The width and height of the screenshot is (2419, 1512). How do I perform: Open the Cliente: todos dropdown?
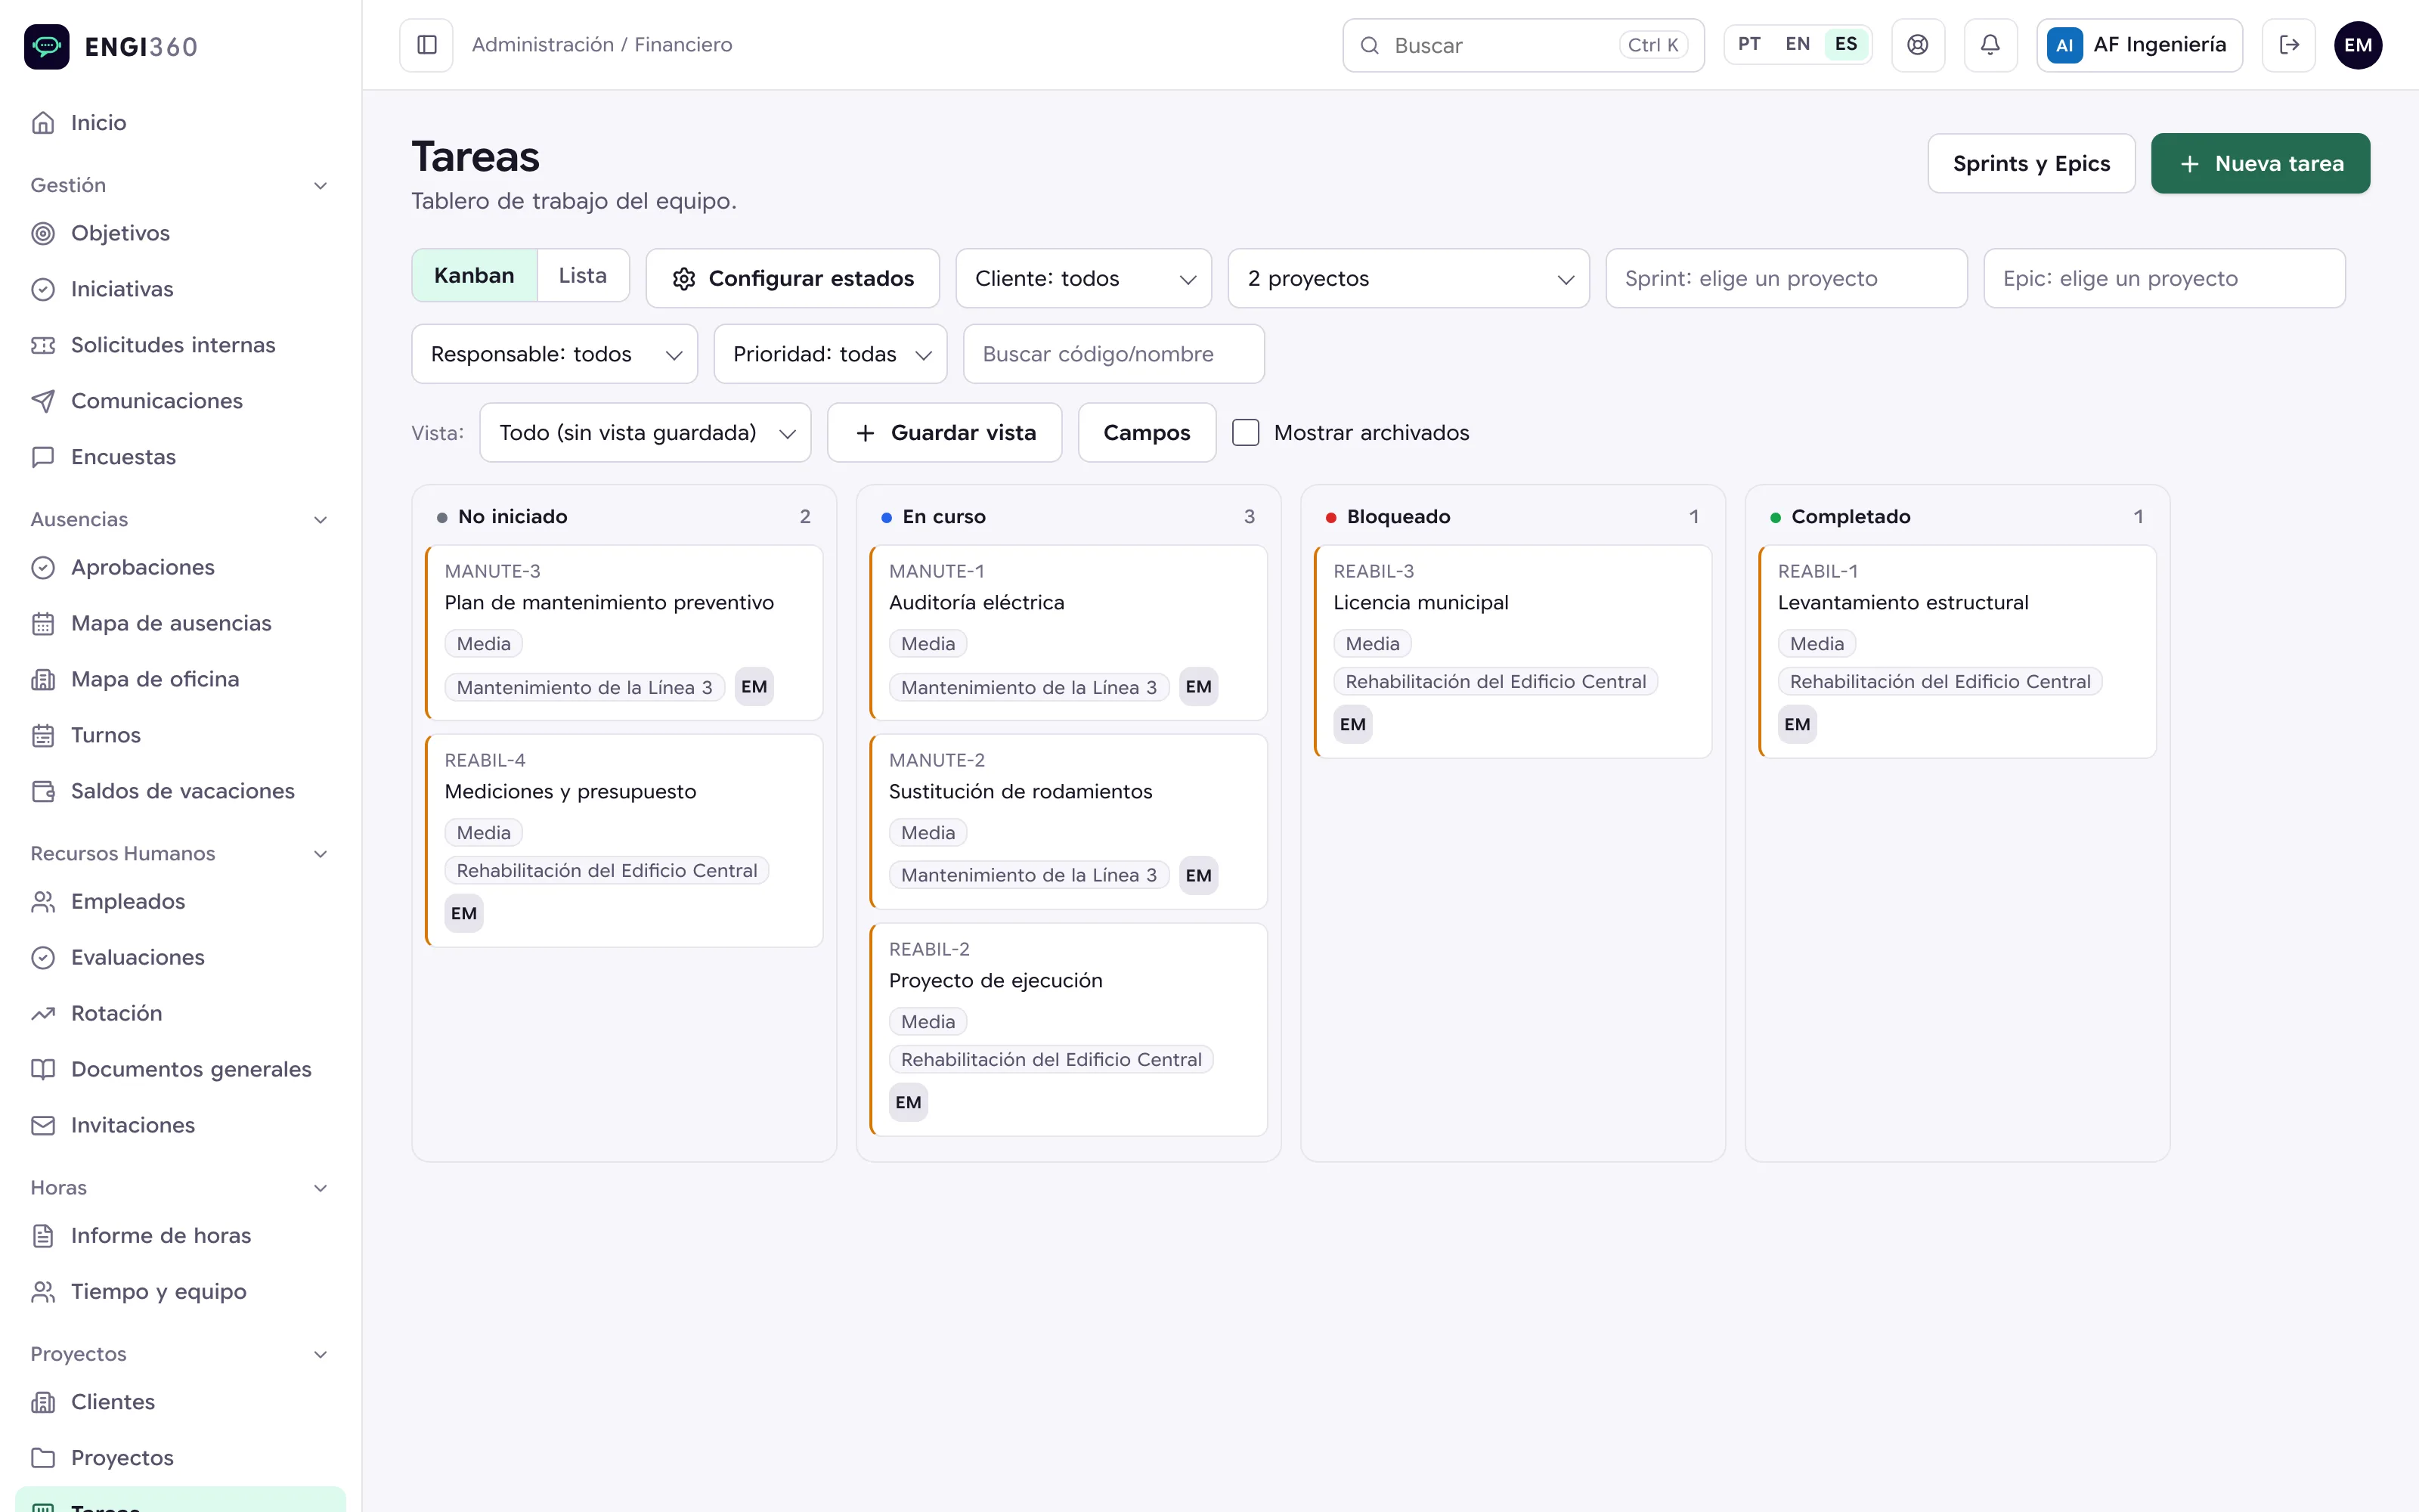1083,278
